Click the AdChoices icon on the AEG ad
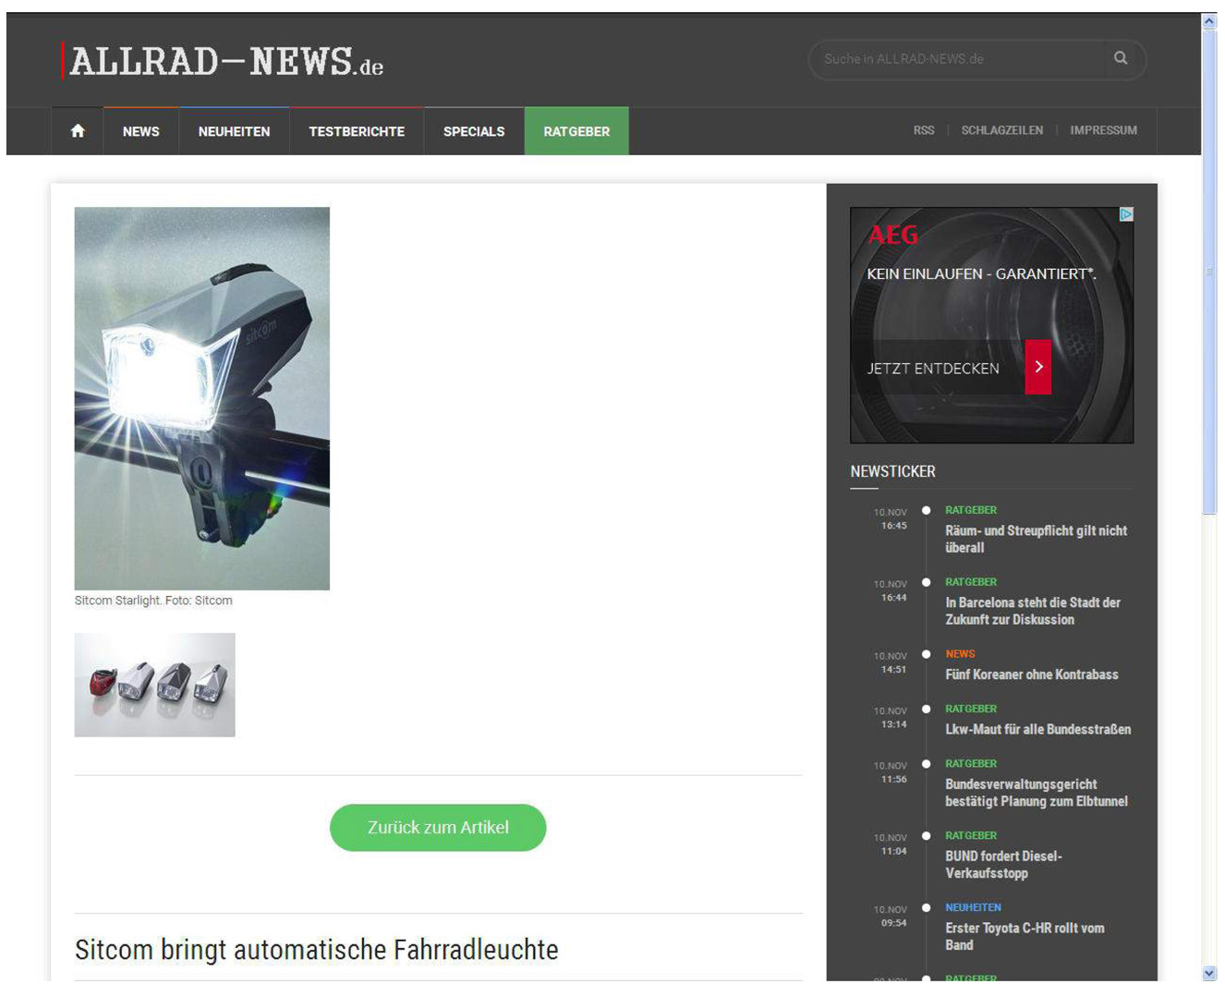Image resolution: width=1225 pixels, height=984 pixels. click(x=1126, y=214)
